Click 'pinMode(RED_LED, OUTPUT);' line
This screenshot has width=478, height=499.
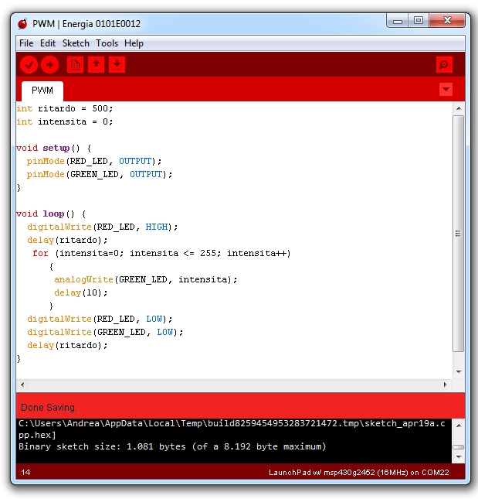pos(94,162)
